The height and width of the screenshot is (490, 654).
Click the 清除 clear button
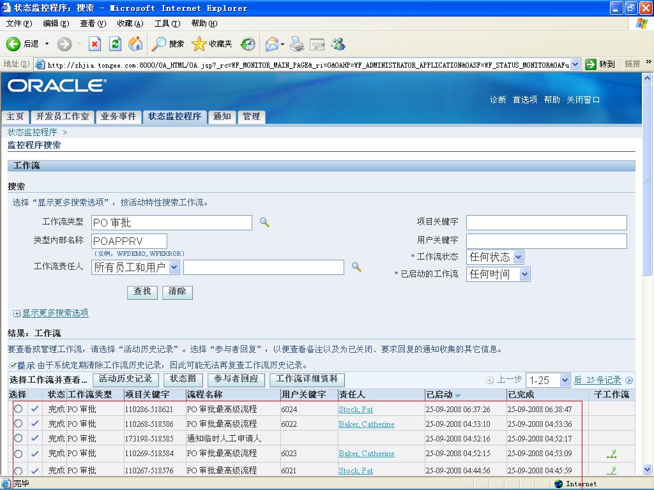click(178, 292)
